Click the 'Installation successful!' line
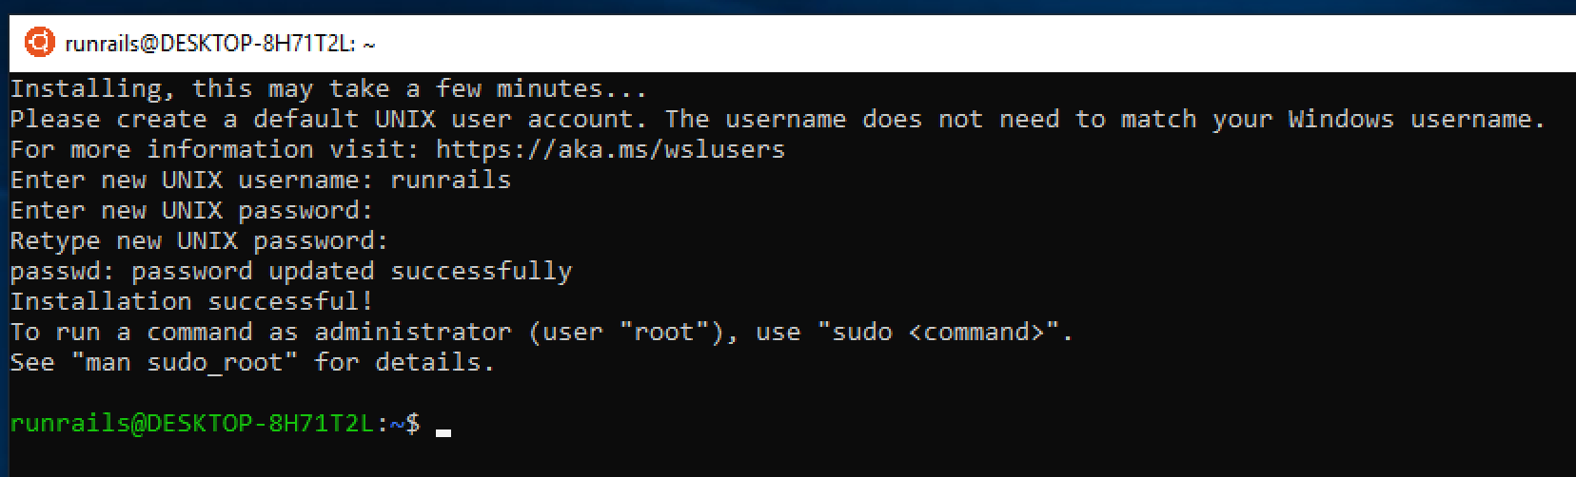Image resolution: width=1576 pixels, height=477 pixels. click(192, 301)
